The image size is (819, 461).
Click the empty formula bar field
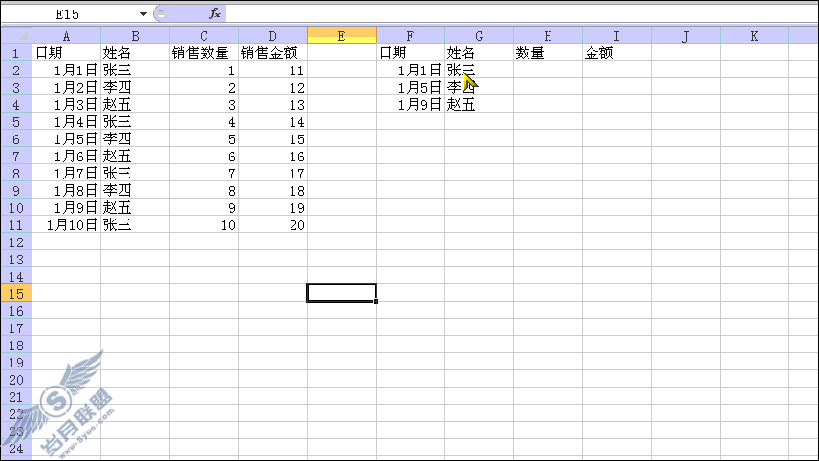point(521,14)
